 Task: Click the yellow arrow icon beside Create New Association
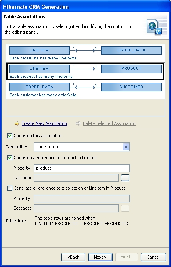pyautogui.click(x=17, y=123)
